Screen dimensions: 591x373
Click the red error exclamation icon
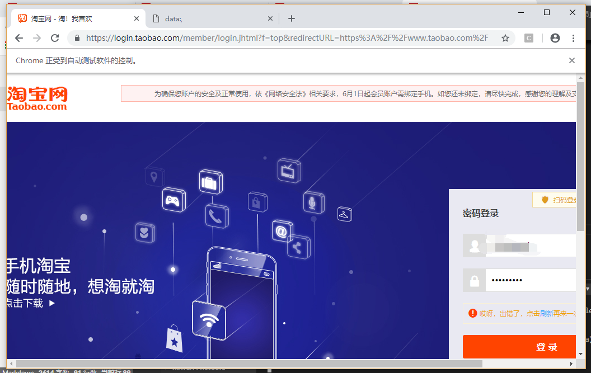[x=473, y=313]
